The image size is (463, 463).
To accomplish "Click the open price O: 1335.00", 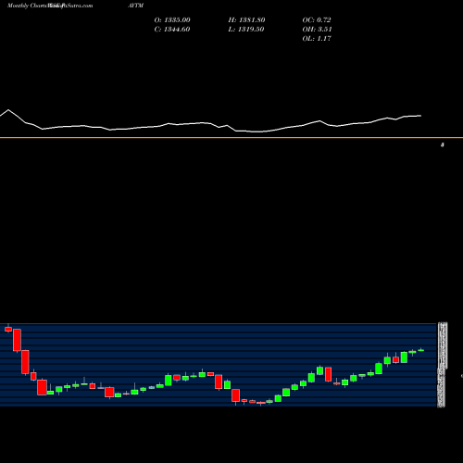I will (172, 20).
